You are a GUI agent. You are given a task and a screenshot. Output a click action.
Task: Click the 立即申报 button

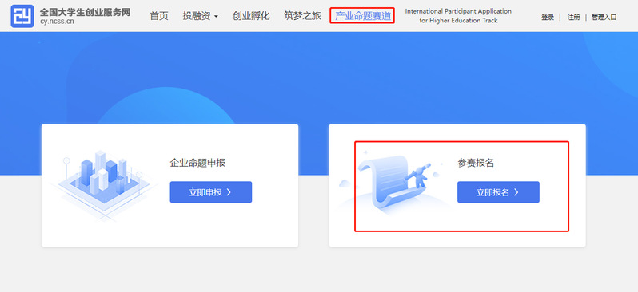pos(211,192)
